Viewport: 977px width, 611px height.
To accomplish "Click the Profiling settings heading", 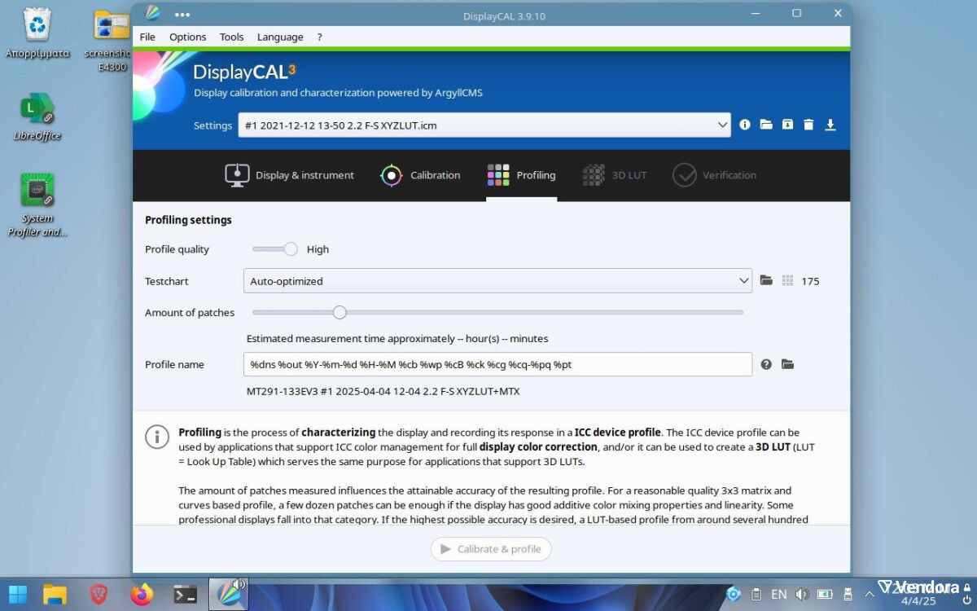I will (188, 220).
